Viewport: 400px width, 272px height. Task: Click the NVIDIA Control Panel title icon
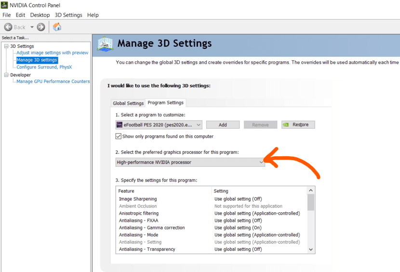pyautogui.click(x=4, y=5)
